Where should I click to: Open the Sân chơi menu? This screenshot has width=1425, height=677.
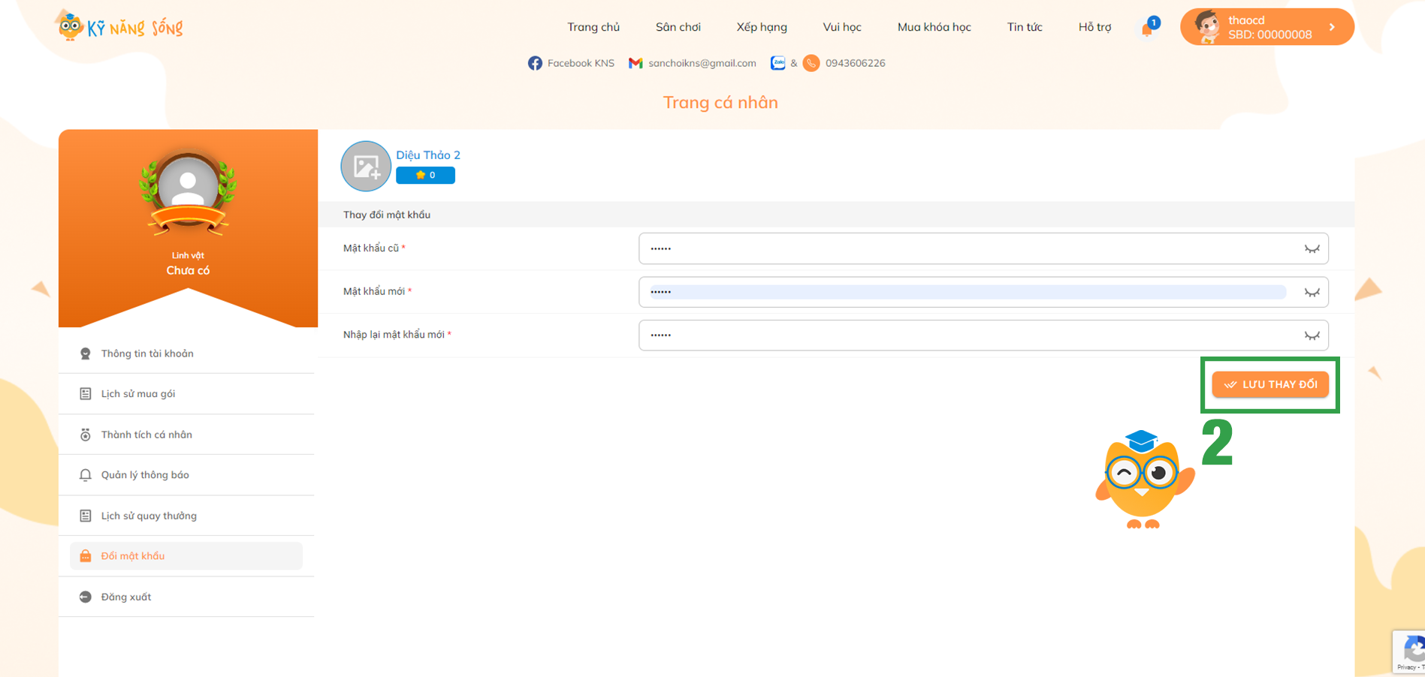pos(678,27)
